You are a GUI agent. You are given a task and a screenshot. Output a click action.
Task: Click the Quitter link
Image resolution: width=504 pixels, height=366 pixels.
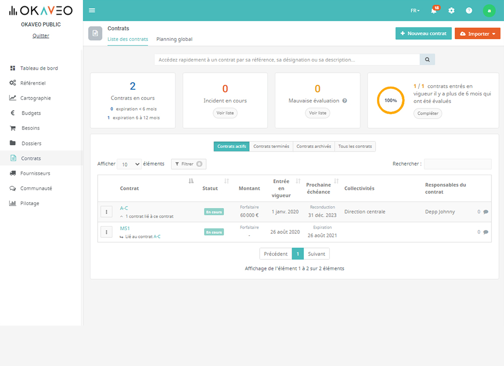click(x=41, y=36)
